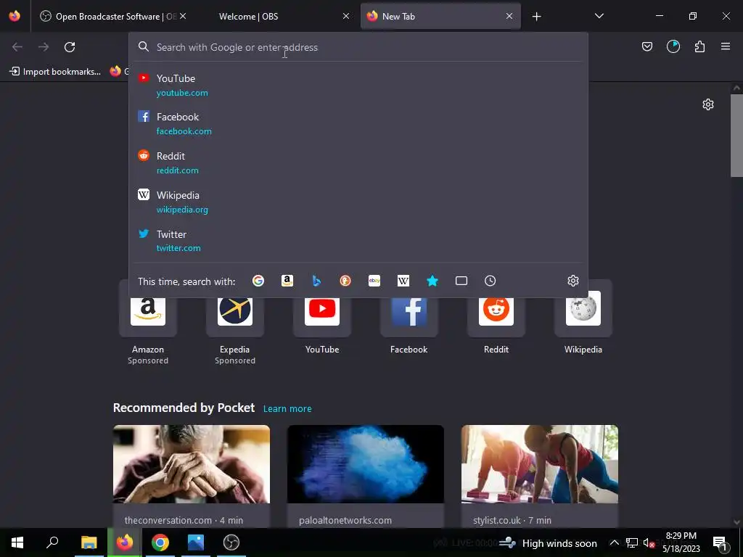743x557 pixels.
Task: Open High winds soon weather widget
Action: point(549,542)
